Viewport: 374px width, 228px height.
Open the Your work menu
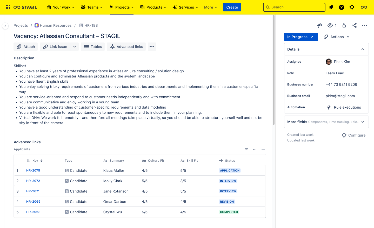point(61,7)
